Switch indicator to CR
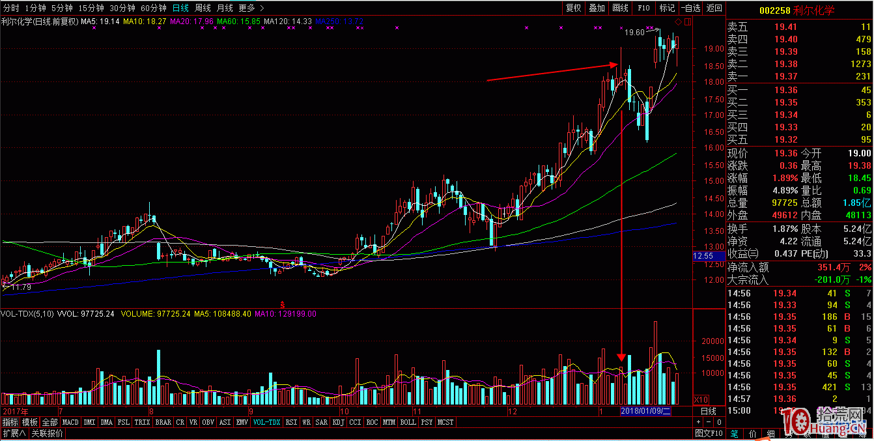Image resolution: width=874 pixels, height=441 pixels. pyautogui.click(x=180, y=422)
